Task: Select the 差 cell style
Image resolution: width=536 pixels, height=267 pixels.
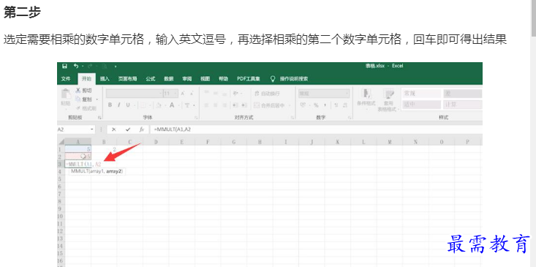Action: tap(462, 94)
